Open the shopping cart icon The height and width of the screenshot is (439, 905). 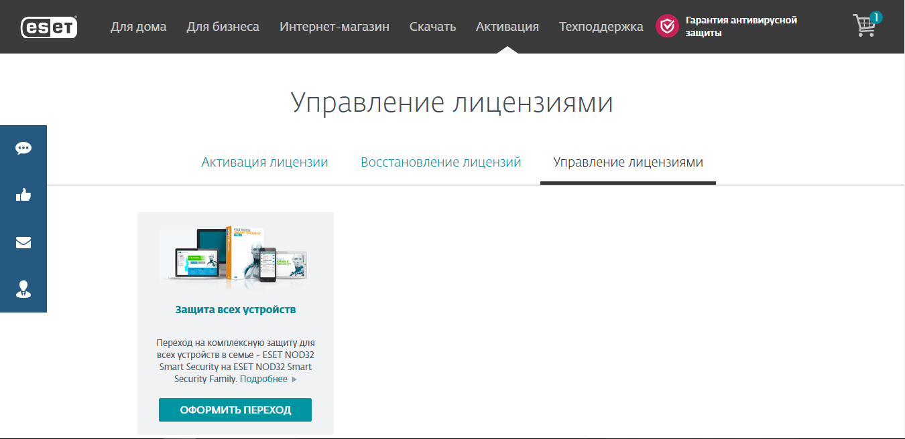(867, 25)
